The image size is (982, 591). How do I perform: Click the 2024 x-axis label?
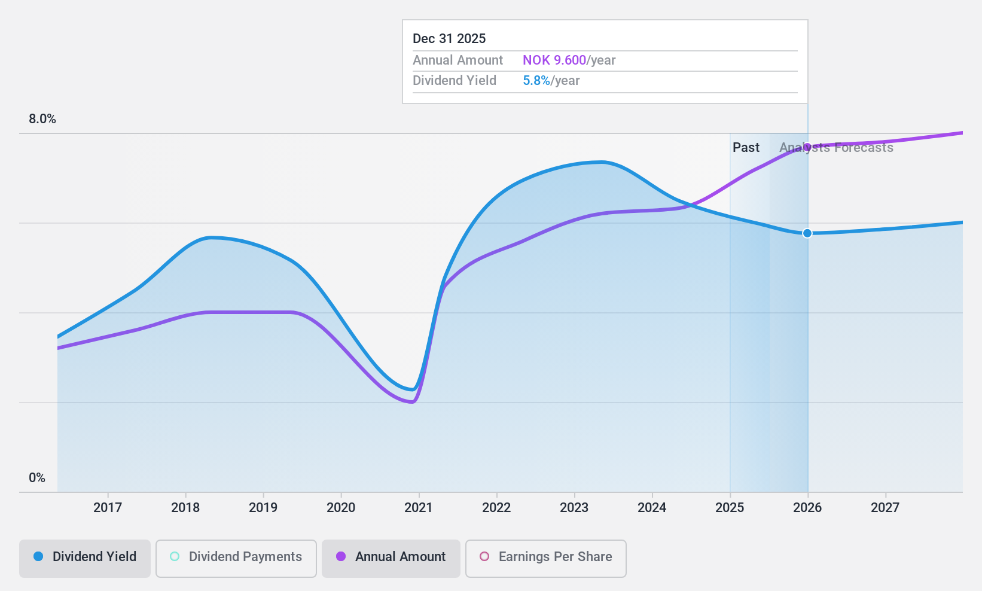pos(652,508)
